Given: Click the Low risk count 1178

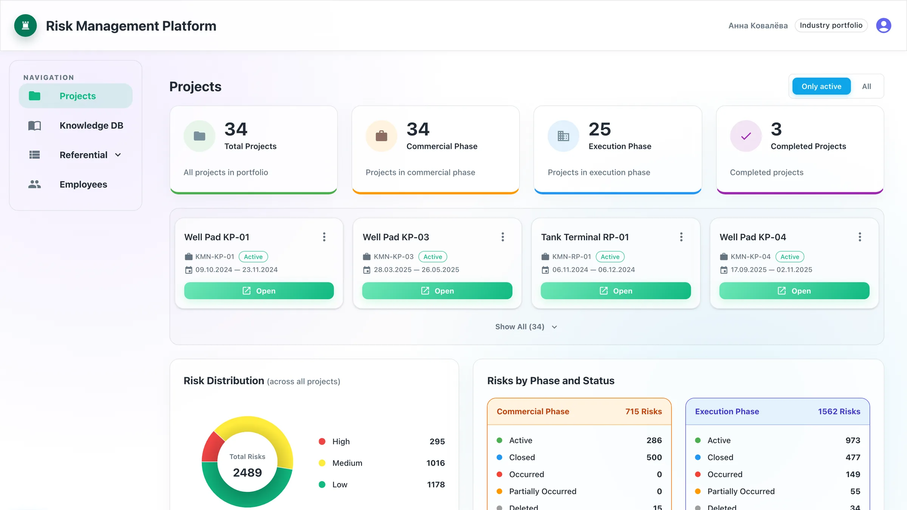Looking at the screenshot, I should pyautogui.click(x=436, y=485).
